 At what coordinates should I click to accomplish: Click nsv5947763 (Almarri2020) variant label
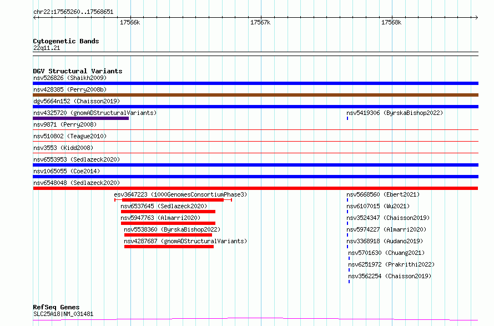coord(160,218)
